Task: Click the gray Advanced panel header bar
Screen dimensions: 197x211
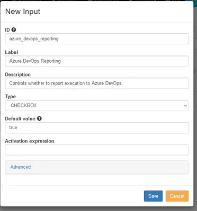Action: tap(97, 167)
